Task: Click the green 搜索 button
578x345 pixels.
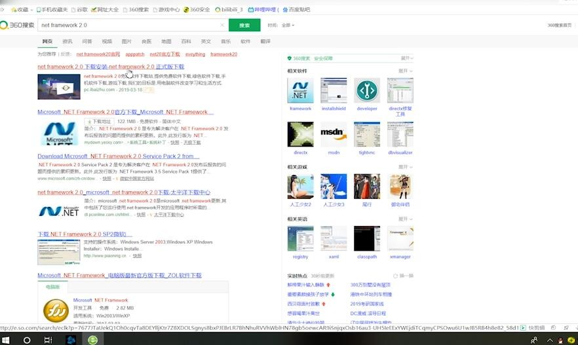Action: click(x=244, y=25)
